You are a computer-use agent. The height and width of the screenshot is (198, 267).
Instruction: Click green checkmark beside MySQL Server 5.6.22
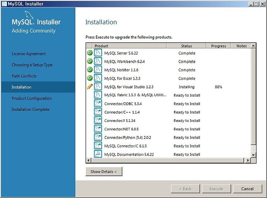[90, 53]
